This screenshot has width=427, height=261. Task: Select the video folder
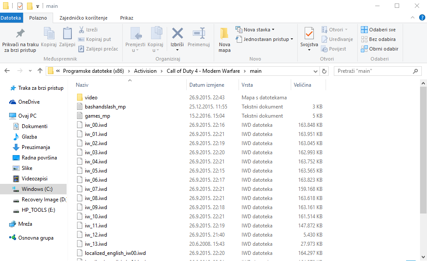pyautogui.click(x=87, y=97)
